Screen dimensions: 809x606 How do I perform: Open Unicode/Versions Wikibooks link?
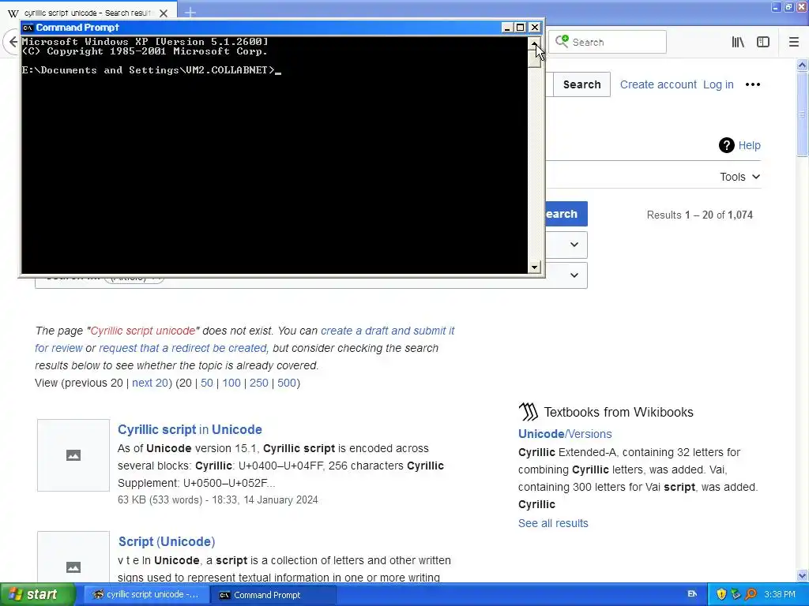coord(565,434)
